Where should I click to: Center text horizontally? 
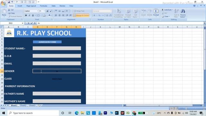pos(60,15)
